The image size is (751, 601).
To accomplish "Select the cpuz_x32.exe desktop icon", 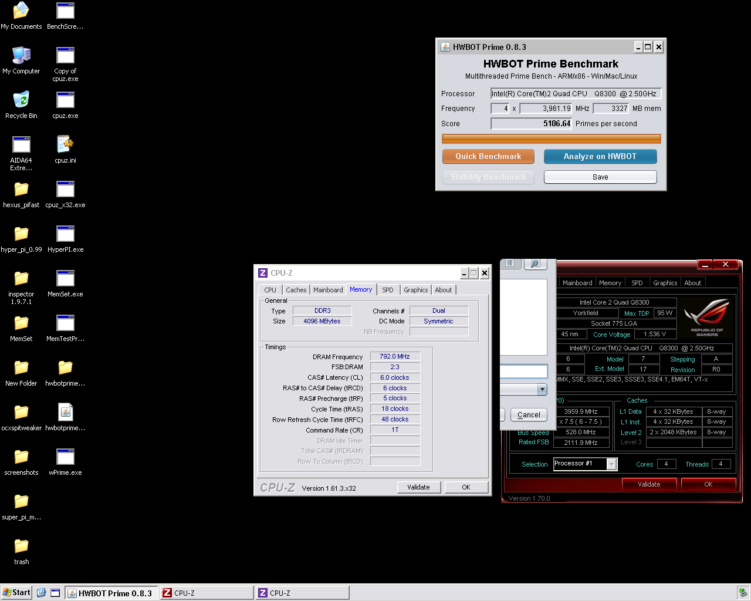I will (65, 194).
